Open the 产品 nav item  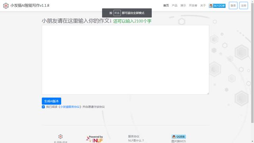pos(175,6)
